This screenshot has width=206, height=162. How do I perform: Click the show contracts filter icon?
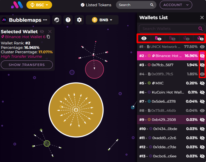(x=158, y=38)
